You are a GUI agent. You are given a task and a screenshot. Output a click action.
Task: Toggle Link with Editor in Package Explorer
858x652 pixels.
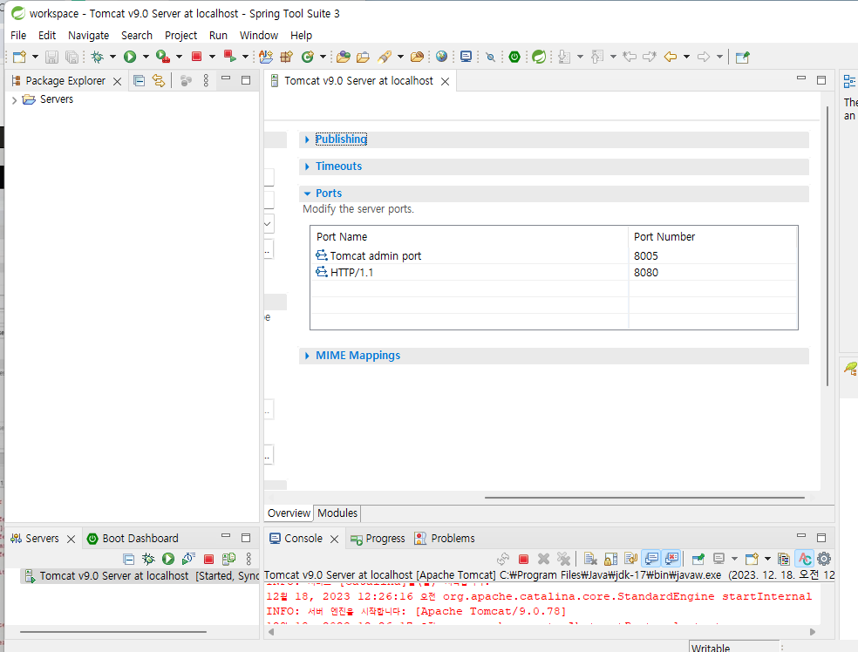pos(159,81)
